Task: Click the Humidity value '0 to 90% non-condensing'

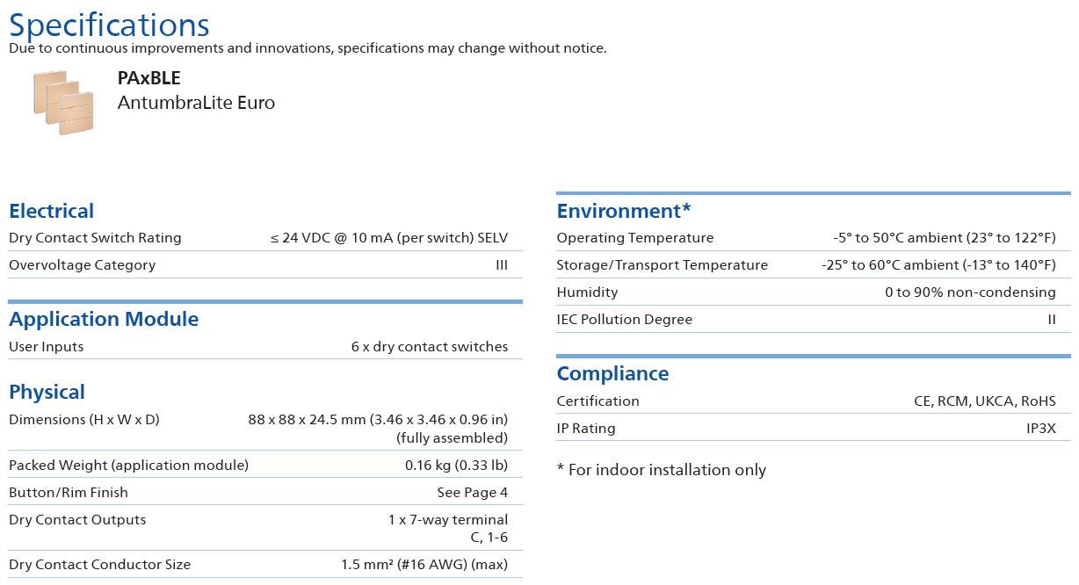Action: point(970,292)
